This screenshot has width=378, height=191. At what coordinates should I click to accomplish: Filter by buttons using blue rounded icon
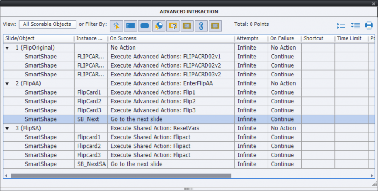point(145,25)
